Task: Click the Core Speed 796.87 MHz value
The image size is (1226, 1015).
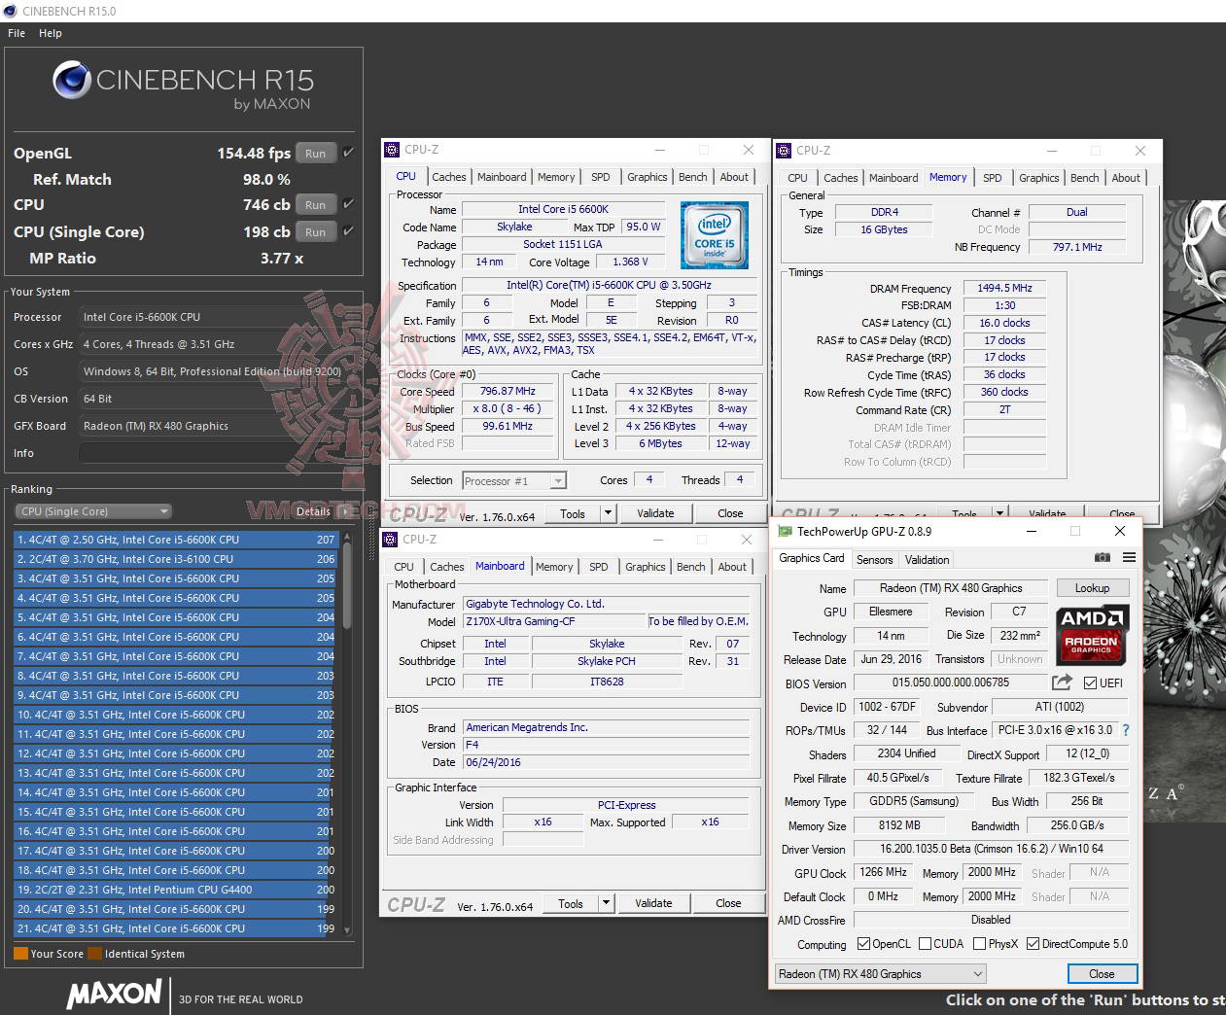Action: pos(508,391)
